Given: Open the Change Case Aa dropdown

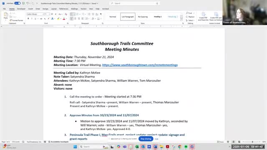Looking at the screenshot, I should coord(60,14).
